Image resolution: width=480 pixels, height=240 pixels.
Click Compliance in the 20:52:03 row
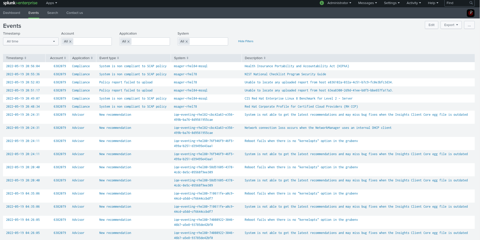81,82
